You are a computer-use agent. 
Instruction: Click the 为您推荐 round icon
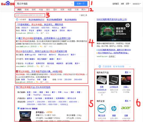click(17, 20)
